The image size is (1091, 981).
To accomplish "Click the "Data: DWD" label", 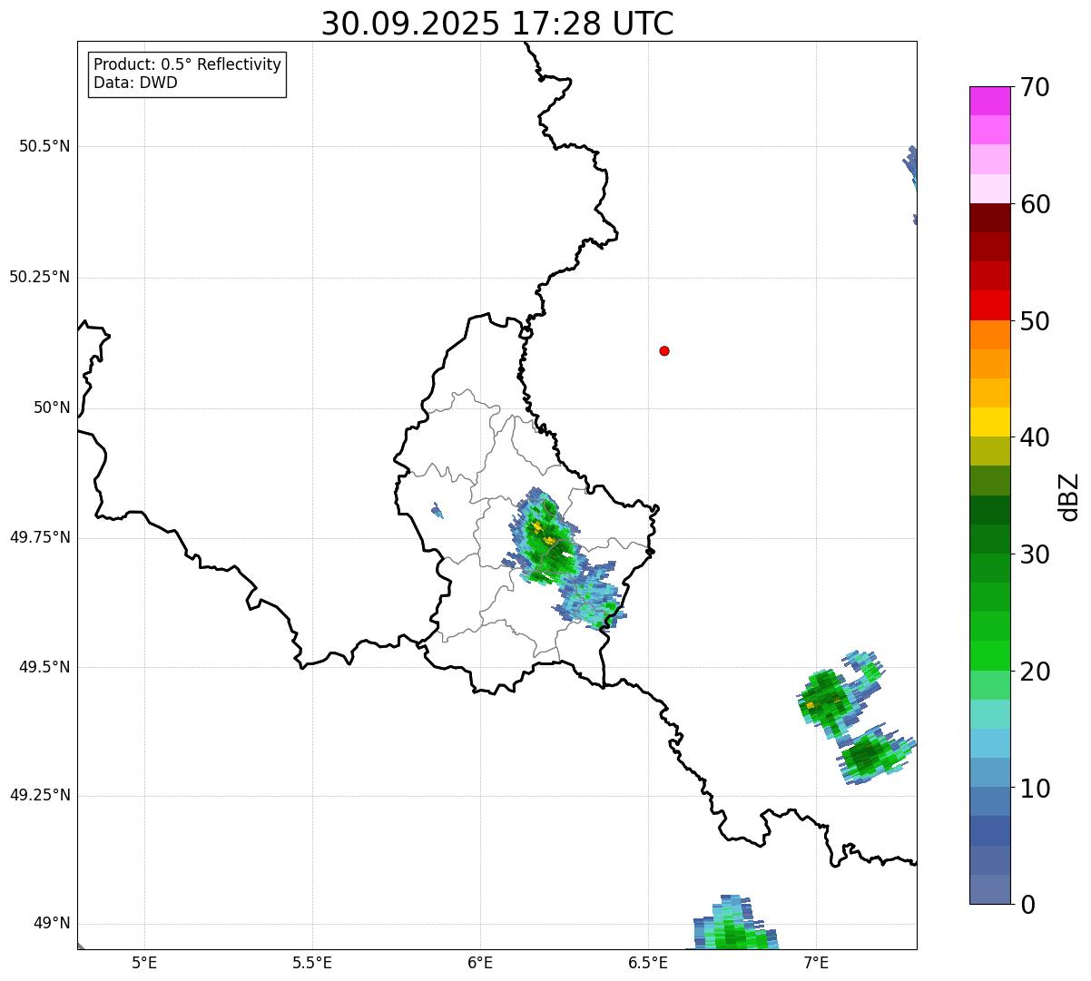I will 135,83.
